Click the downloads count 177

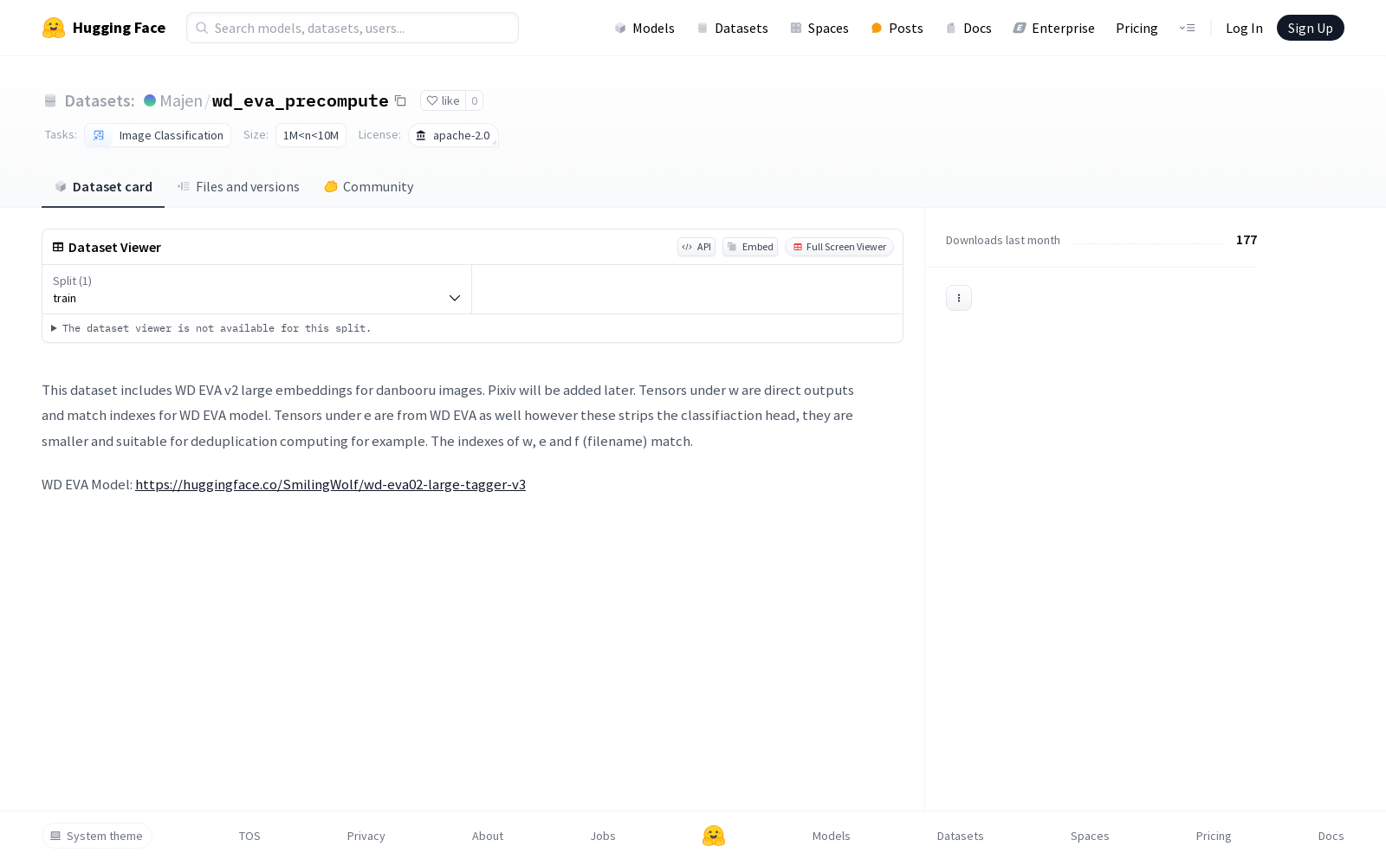click(x=1247, y=240)
